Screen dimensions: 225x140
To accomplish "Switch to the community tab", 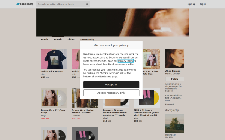I will point(87,40).
